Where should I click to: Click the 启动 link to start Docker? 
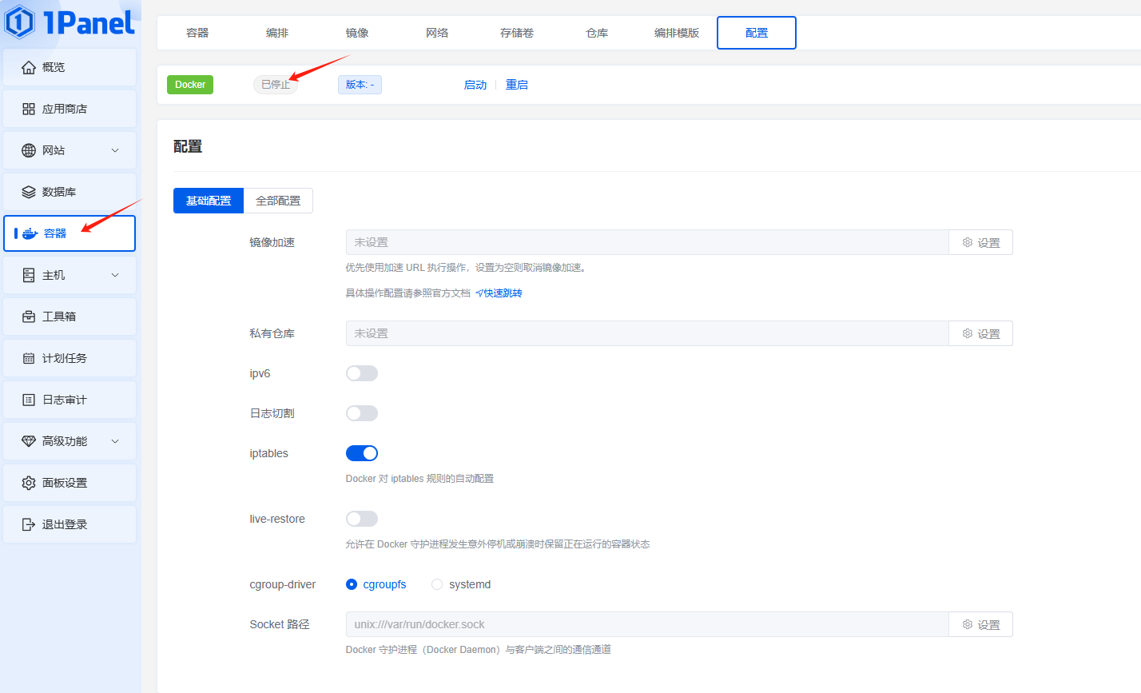pyautogui.click(x=475, y=85)
